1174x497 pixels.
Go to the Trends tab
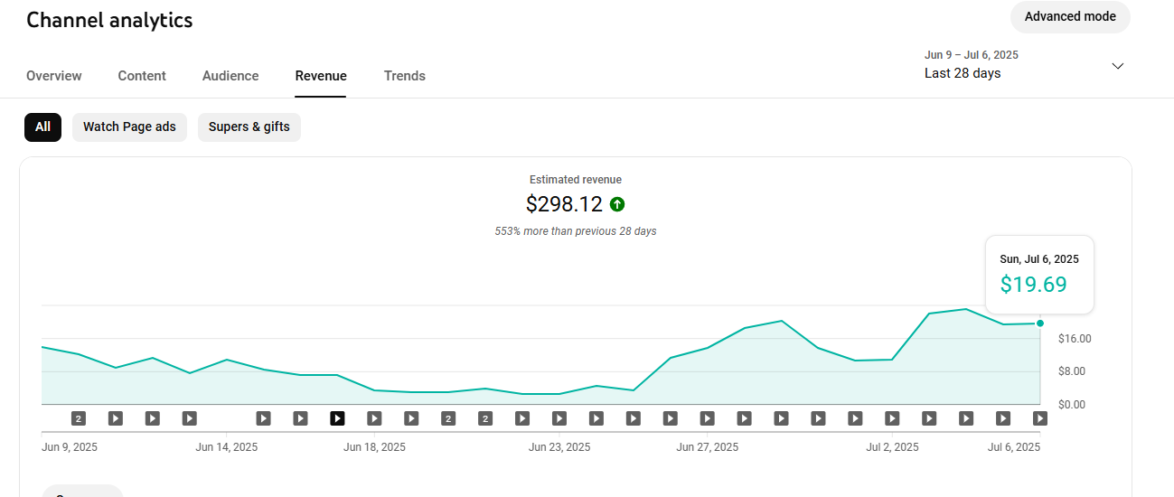(x=405, y=76)
